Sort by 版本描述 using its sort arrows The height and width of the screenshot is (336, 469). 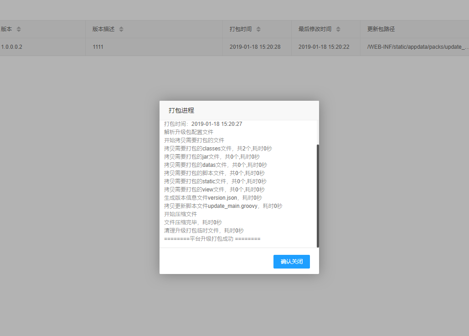(x=121, y=29)
